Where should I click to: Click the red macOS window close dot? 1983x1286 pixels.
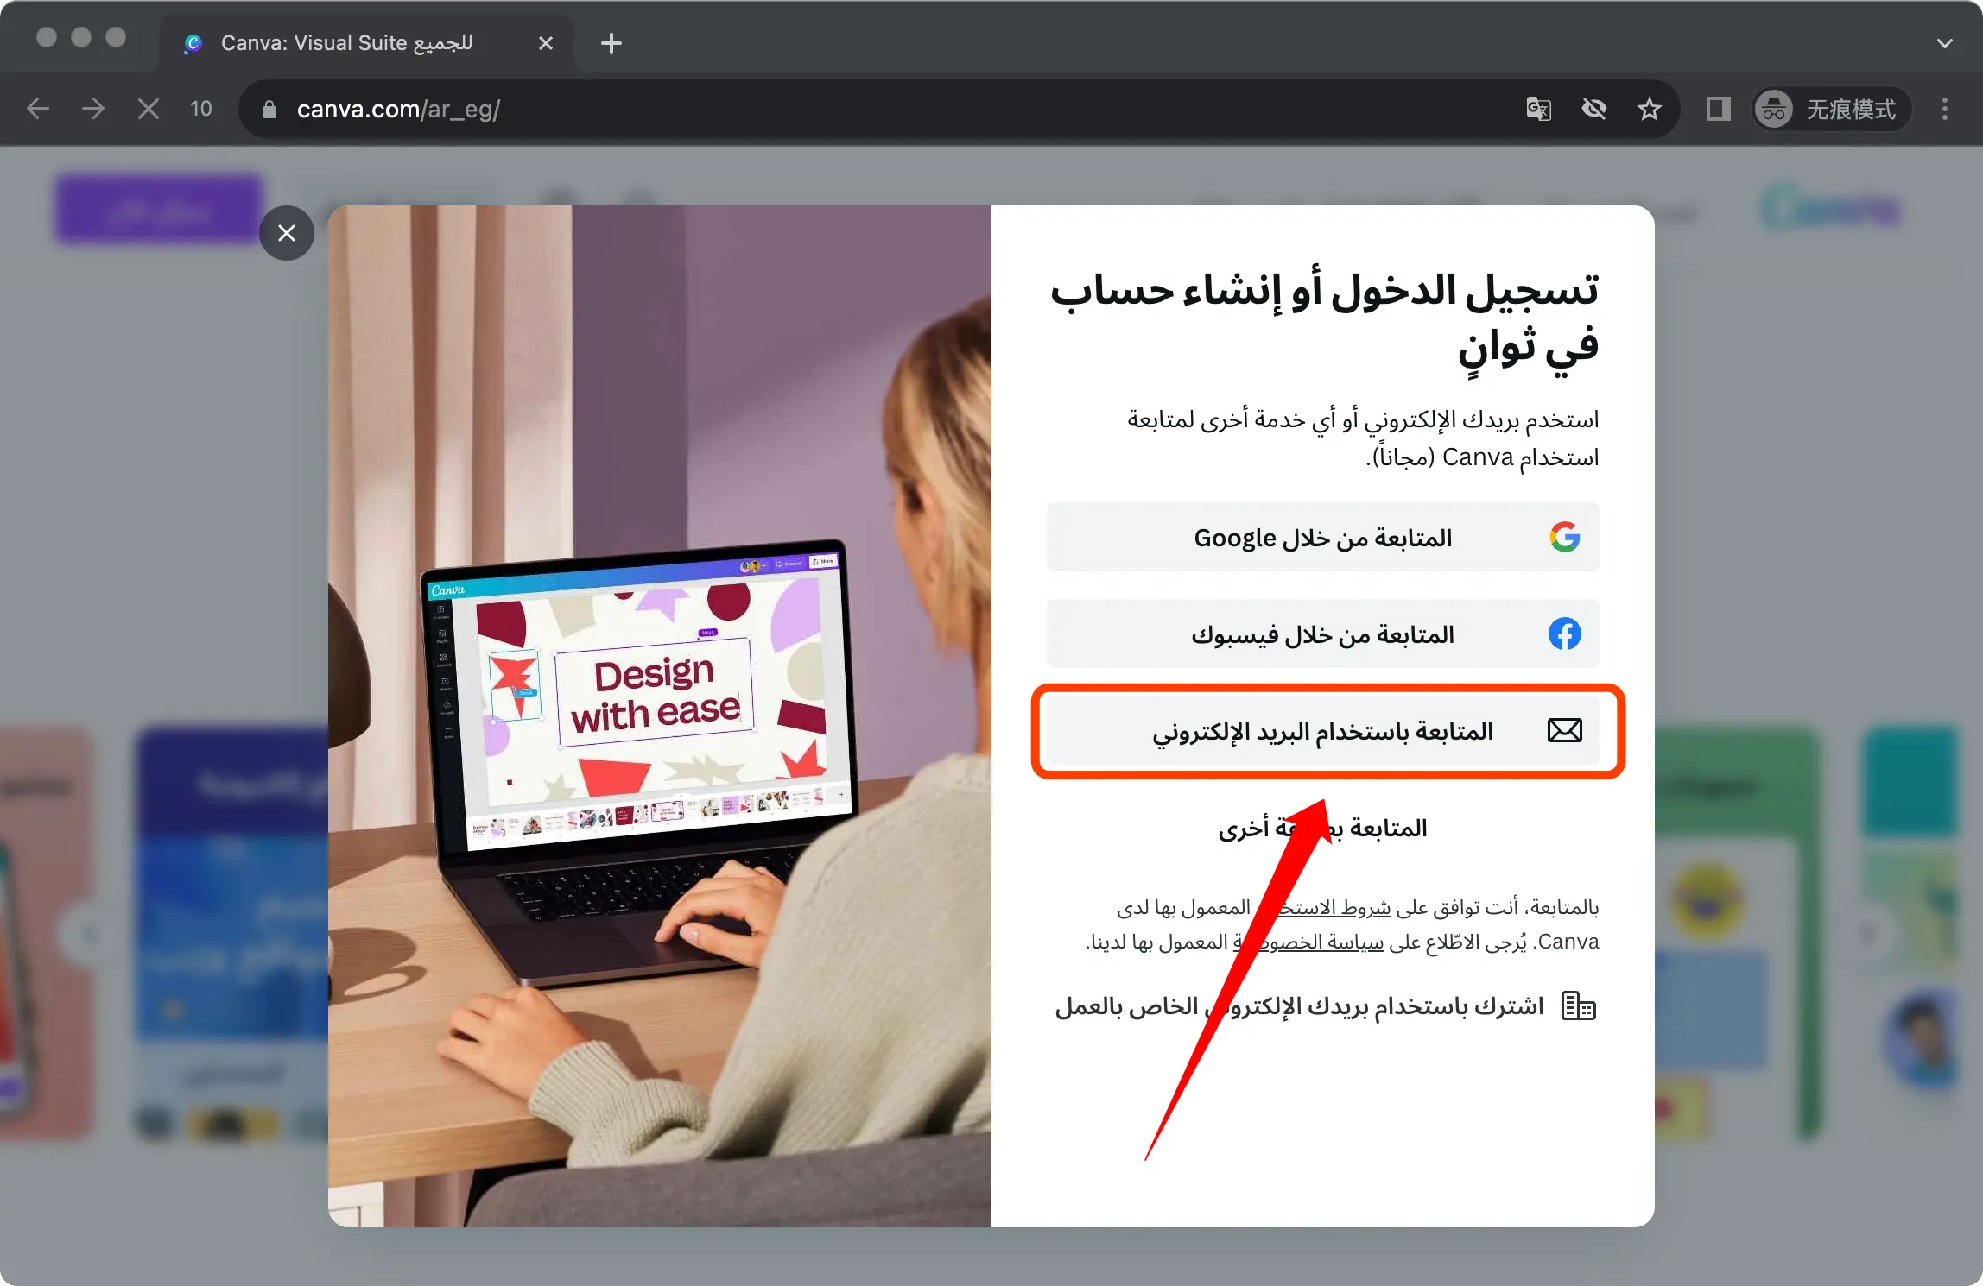(47, 37)
